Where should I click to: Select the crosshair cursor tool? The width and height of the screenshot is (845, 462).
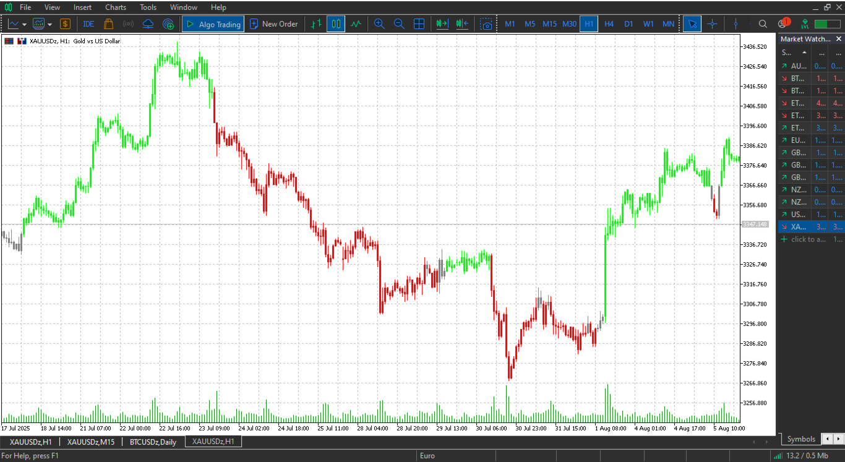(x=712, y=24)
